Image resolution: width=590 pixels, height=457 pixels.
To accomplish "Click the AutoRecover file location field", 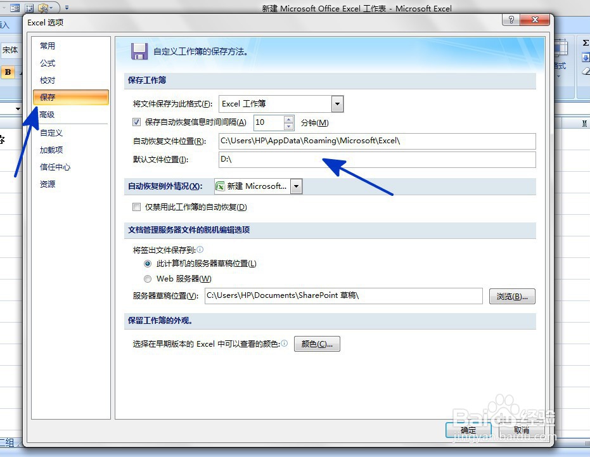I will 377,141.
